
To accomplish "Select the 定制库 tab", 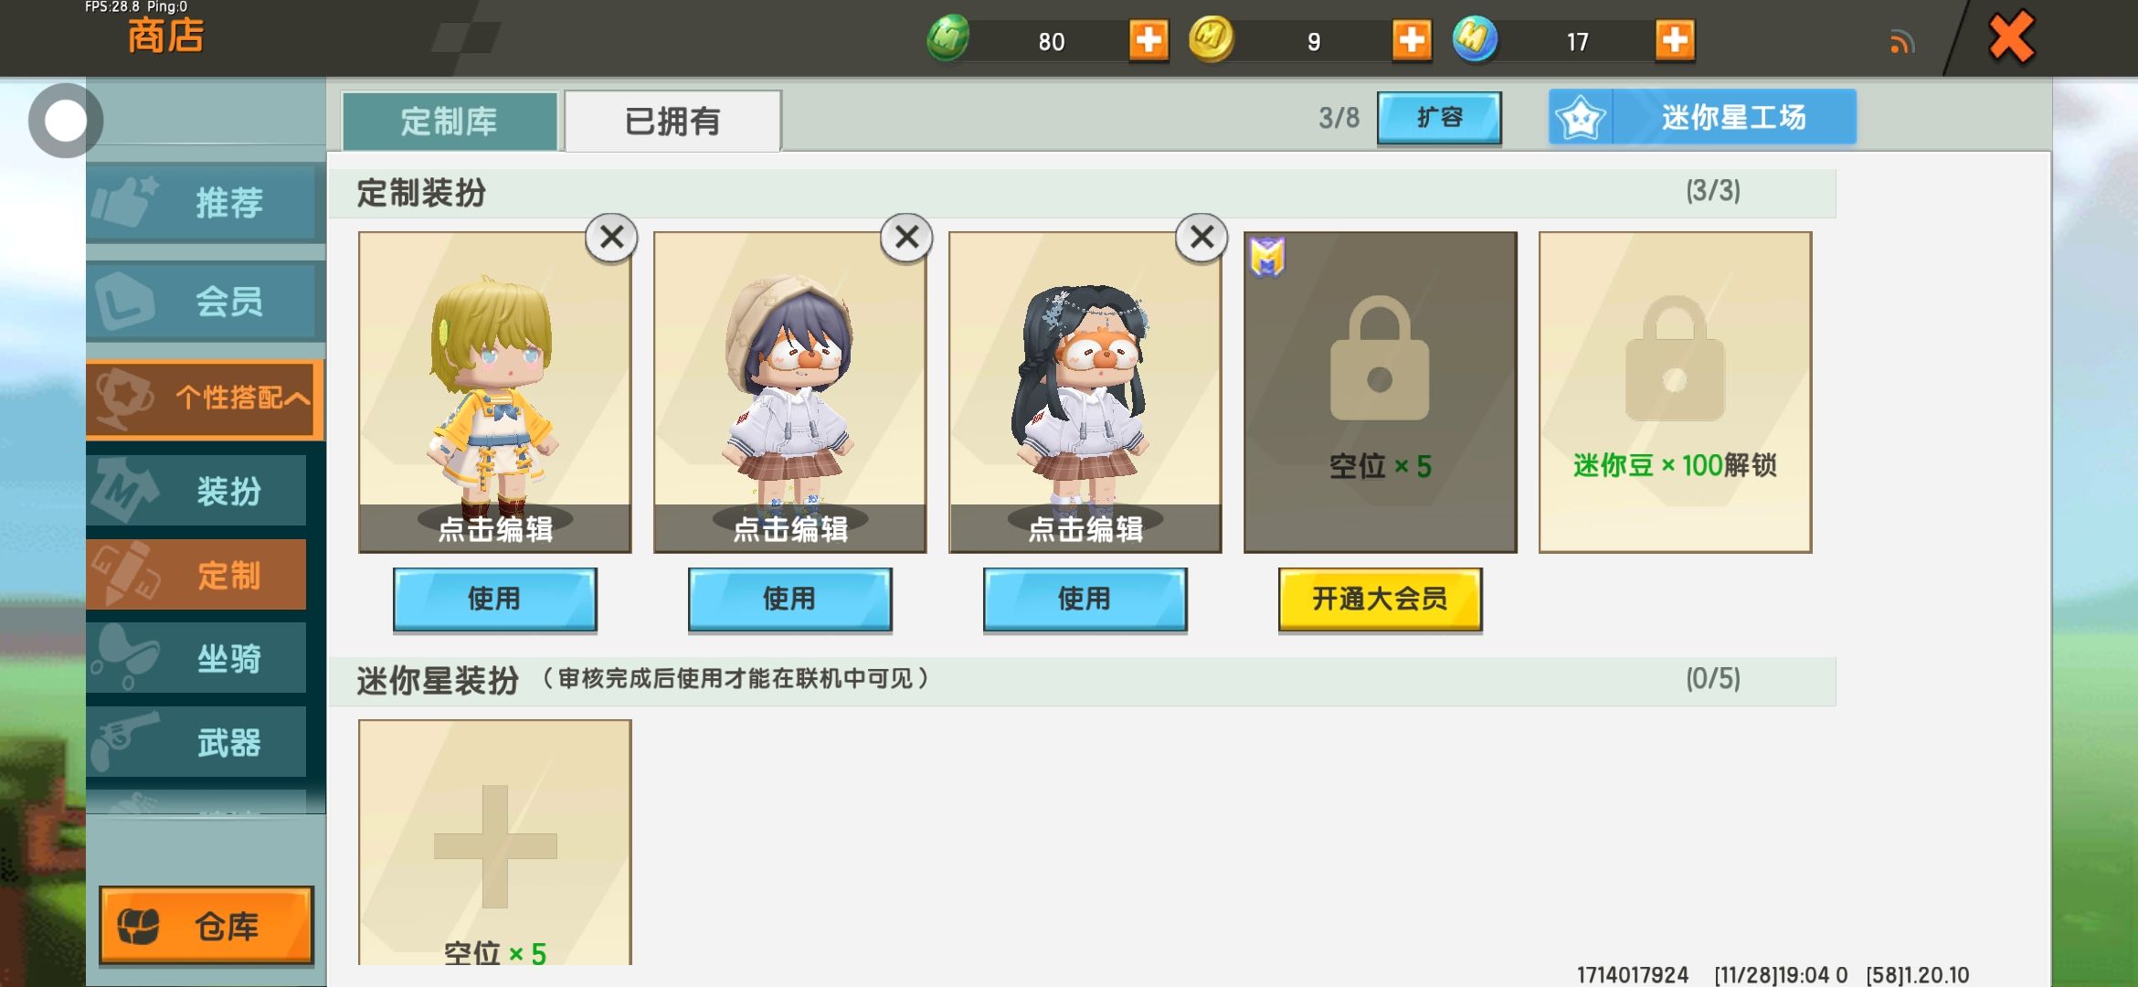I will 450,121.
